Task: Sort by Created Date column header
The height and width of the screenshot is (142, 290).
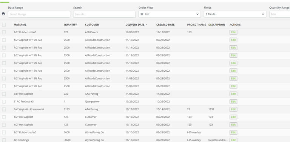Action: [x=165, y=25]
